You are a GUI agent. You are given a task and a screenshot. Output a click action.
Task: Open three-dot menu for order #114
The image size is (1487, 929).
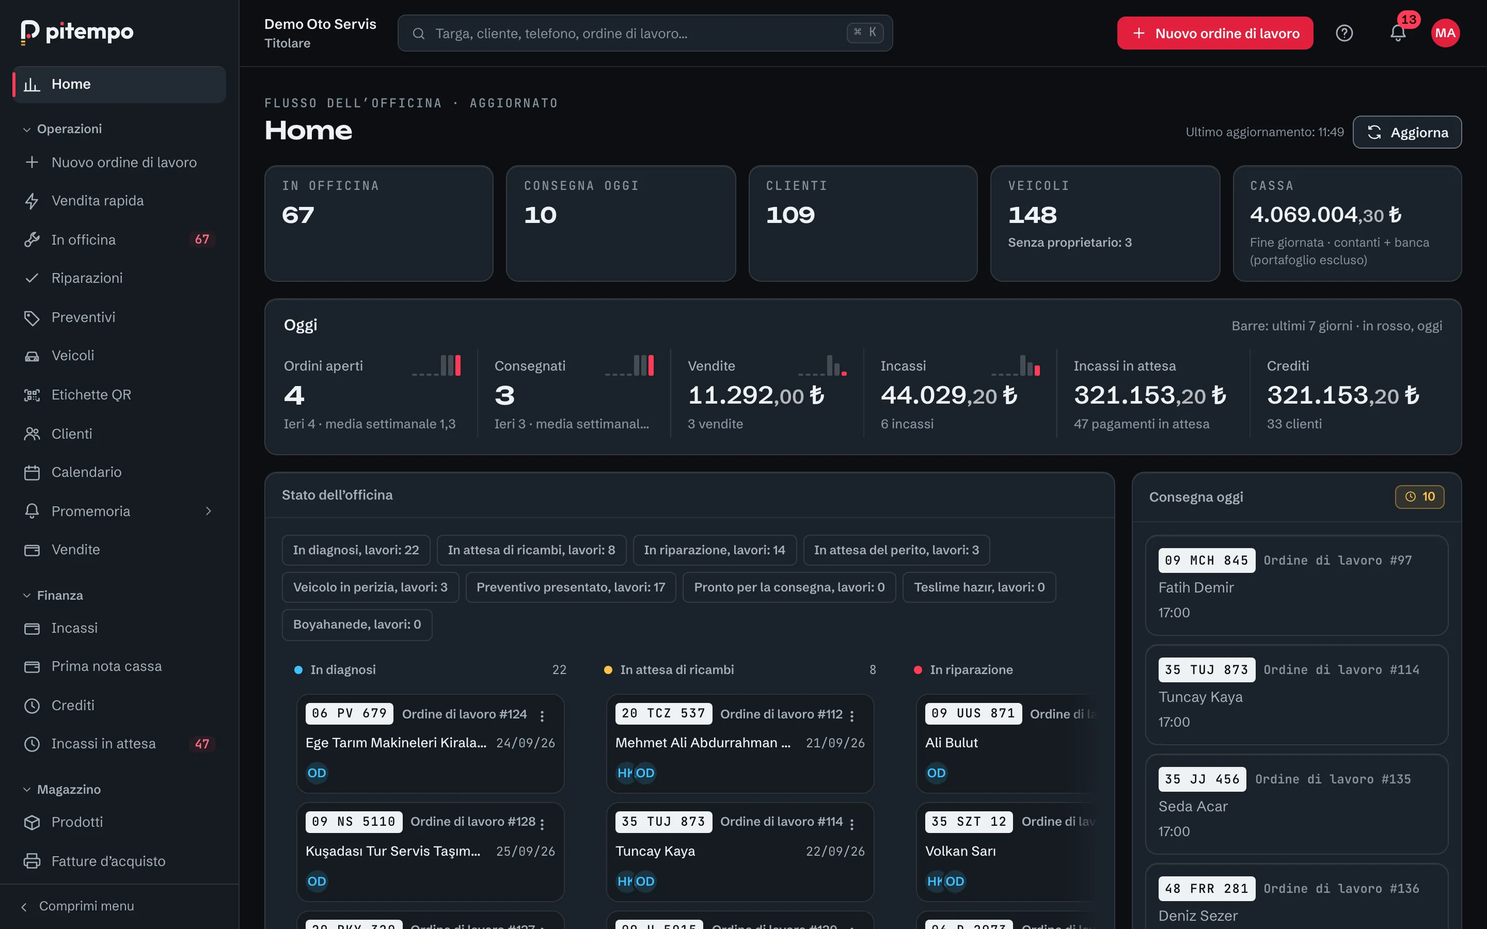[851, 824]
